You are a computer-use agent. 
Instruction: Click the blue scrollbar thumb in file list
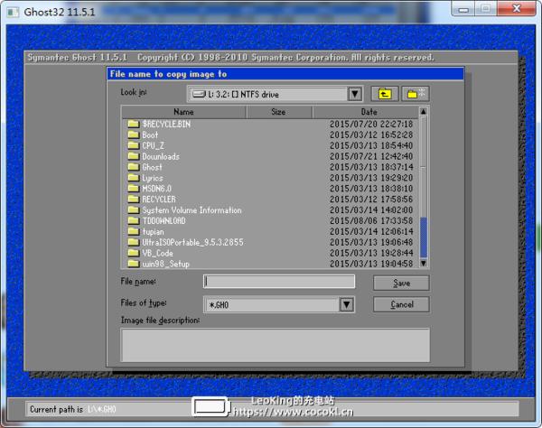[x=424, y=237]
